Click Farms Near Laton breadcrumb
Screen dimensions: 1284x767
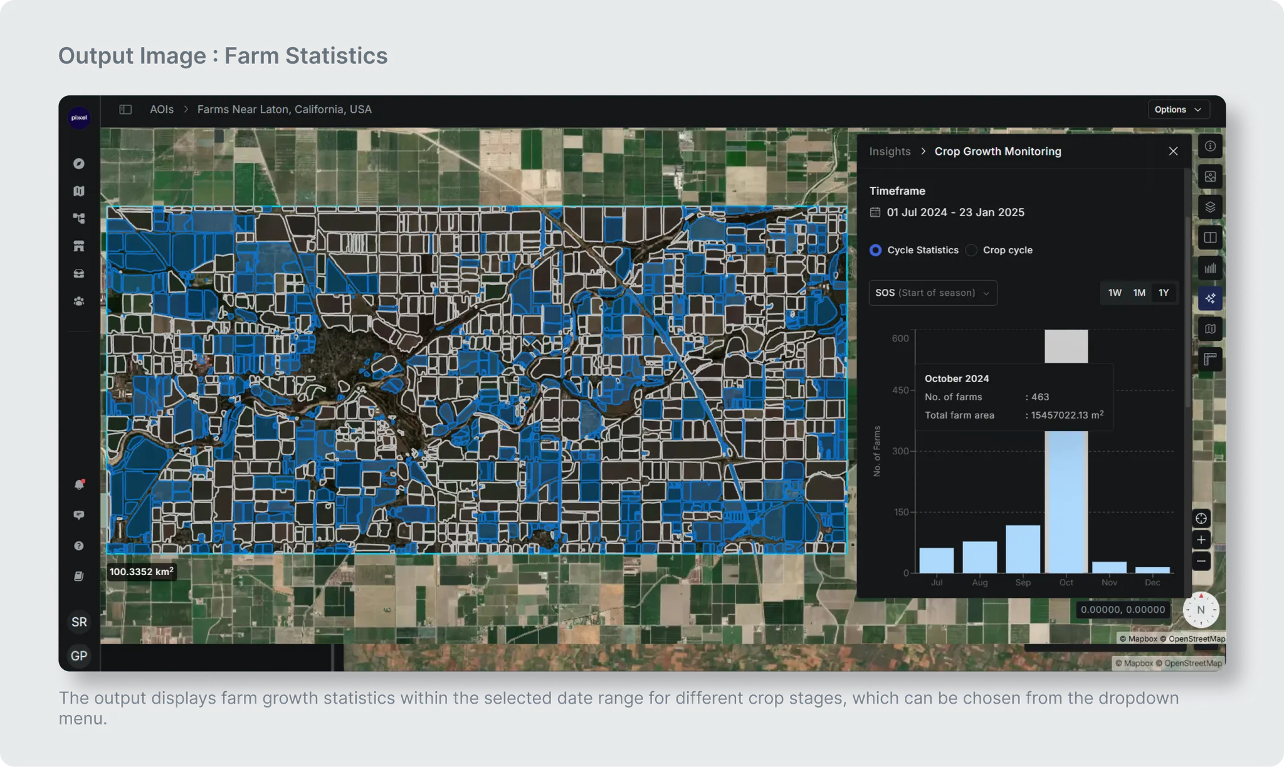284,109
